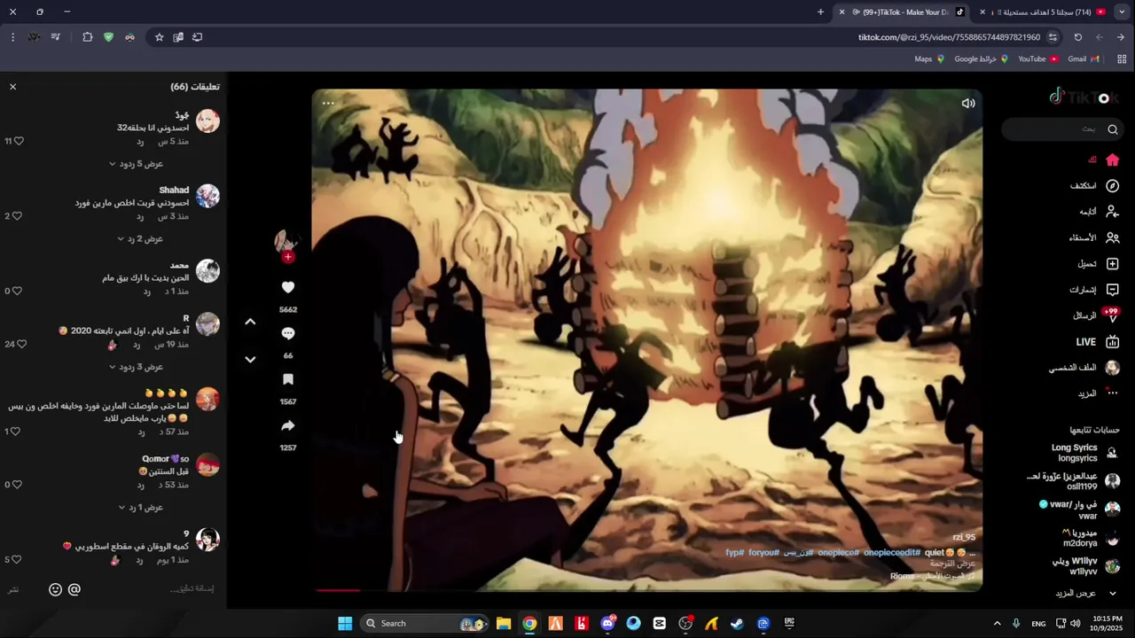1135x638 pixels.
Task: Bookmark this page with the star icon
Action: click(159, 37)
